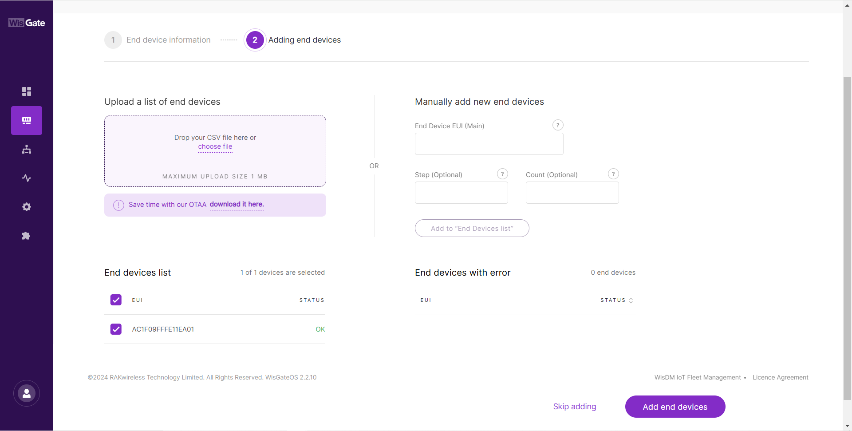Open the Dashboard grid icon in sidebar
Viewport: 852px width, 431px height.
(27, 91)
